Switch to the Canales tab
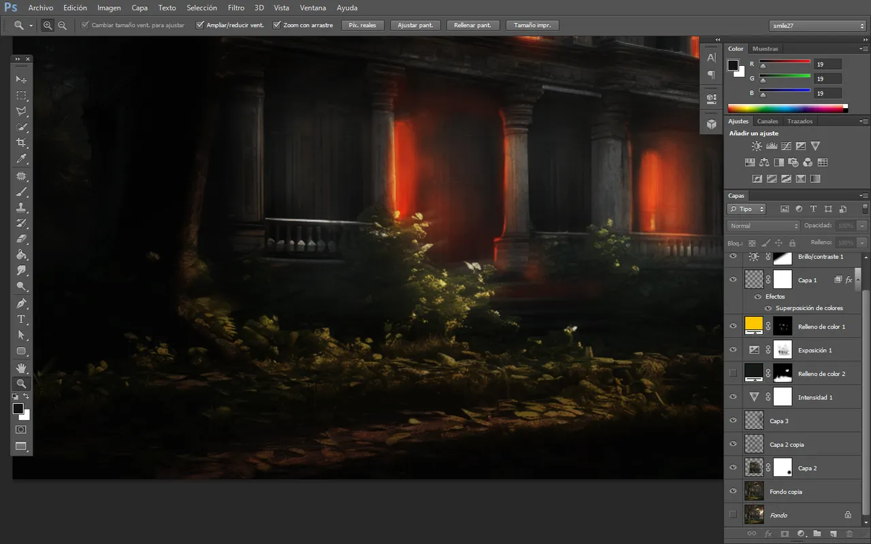871x544 pixels. coord(768,121)
